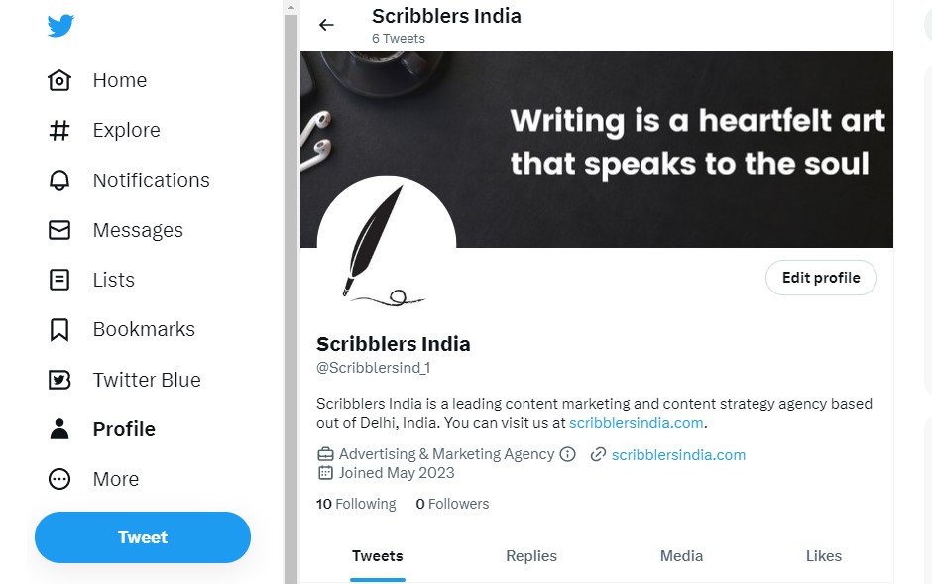The width and height of the screenshot is (932, 584).
Task: Click the back arrow icon
Action: coord(326,25)
